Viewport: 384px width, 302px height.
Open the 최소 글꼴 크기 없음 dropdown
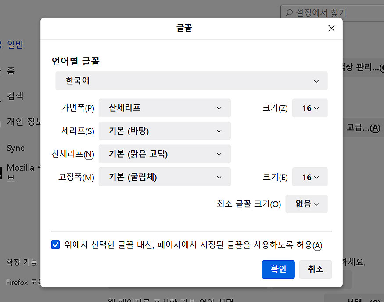coord(306,204)
